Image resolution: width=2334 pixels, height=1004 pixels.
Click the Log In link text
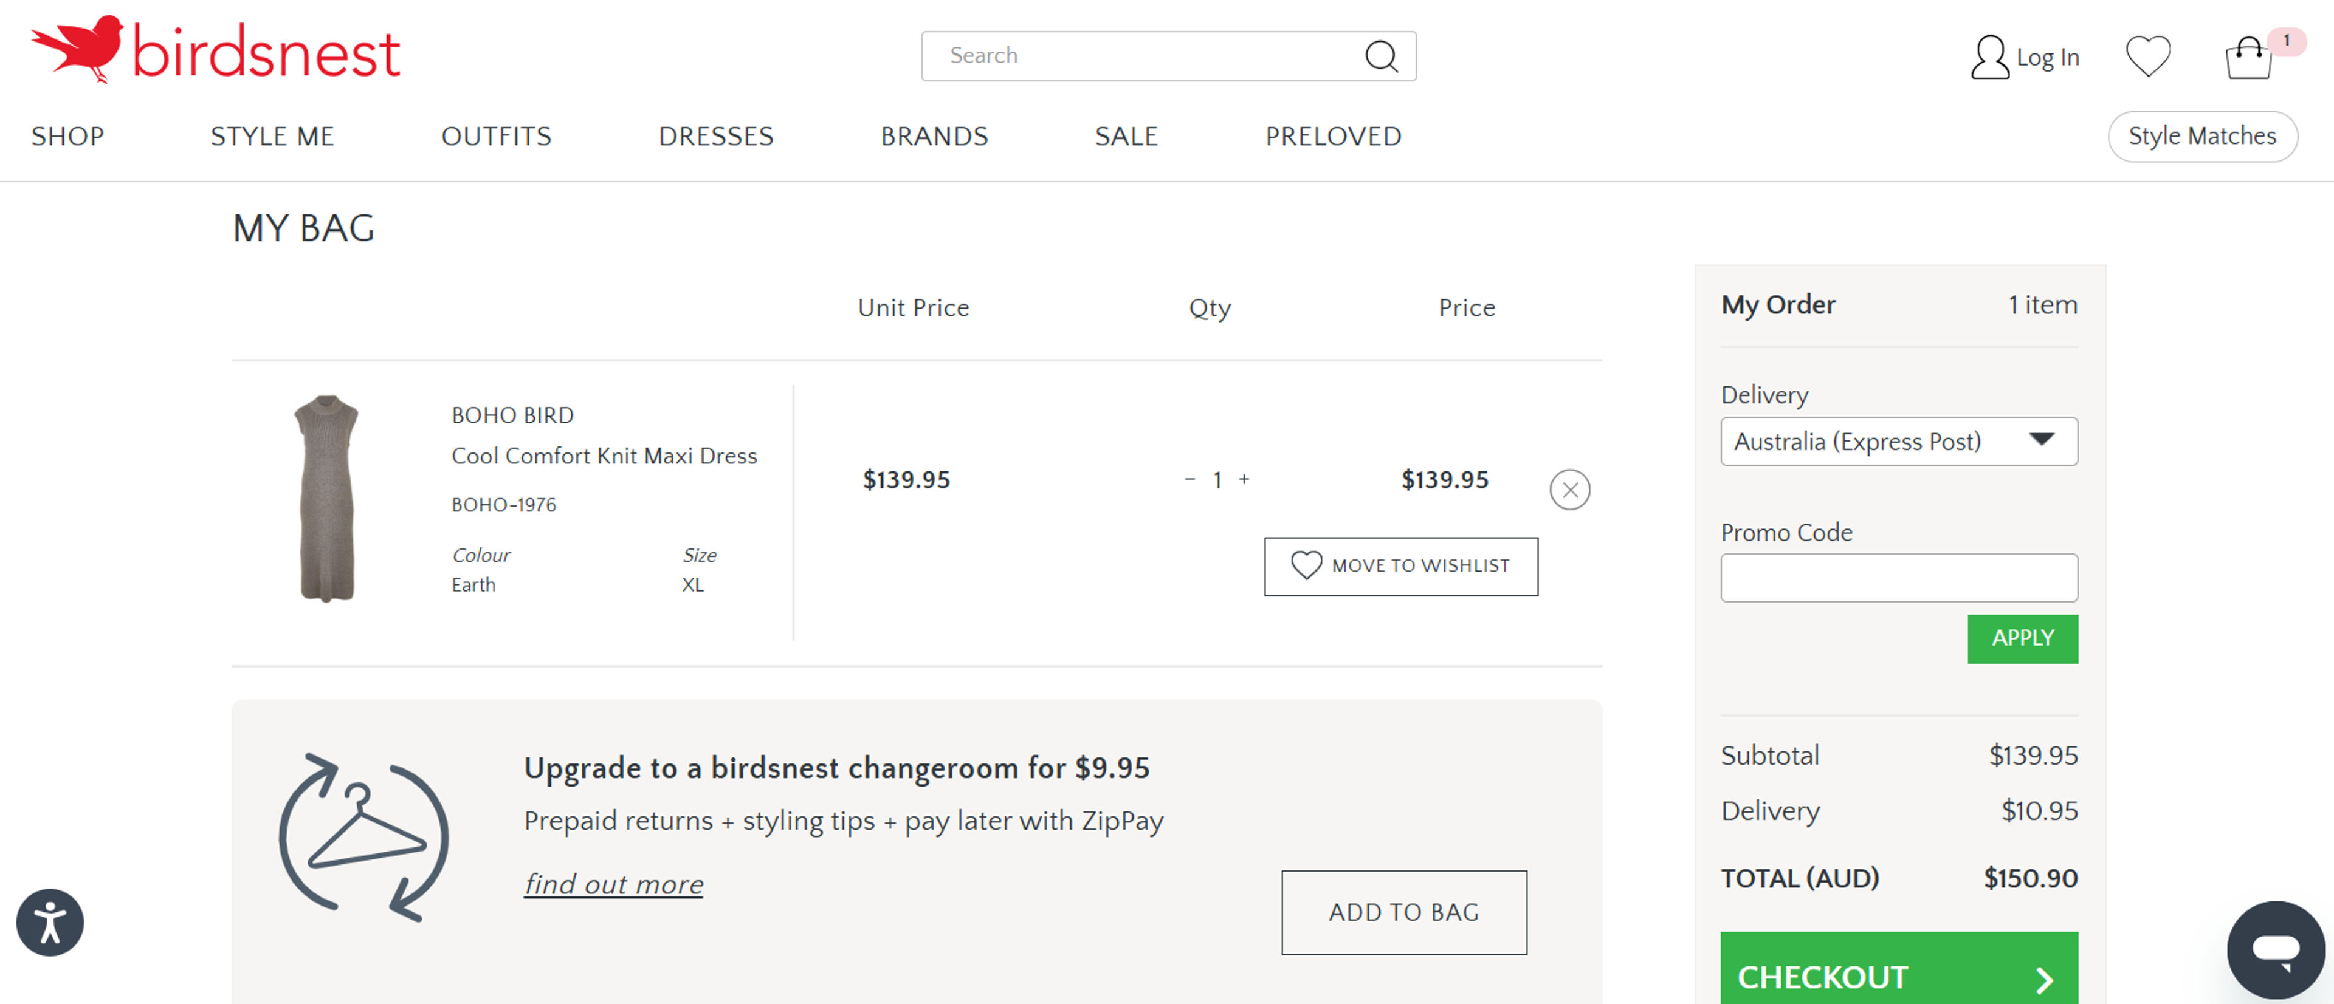2047,57
